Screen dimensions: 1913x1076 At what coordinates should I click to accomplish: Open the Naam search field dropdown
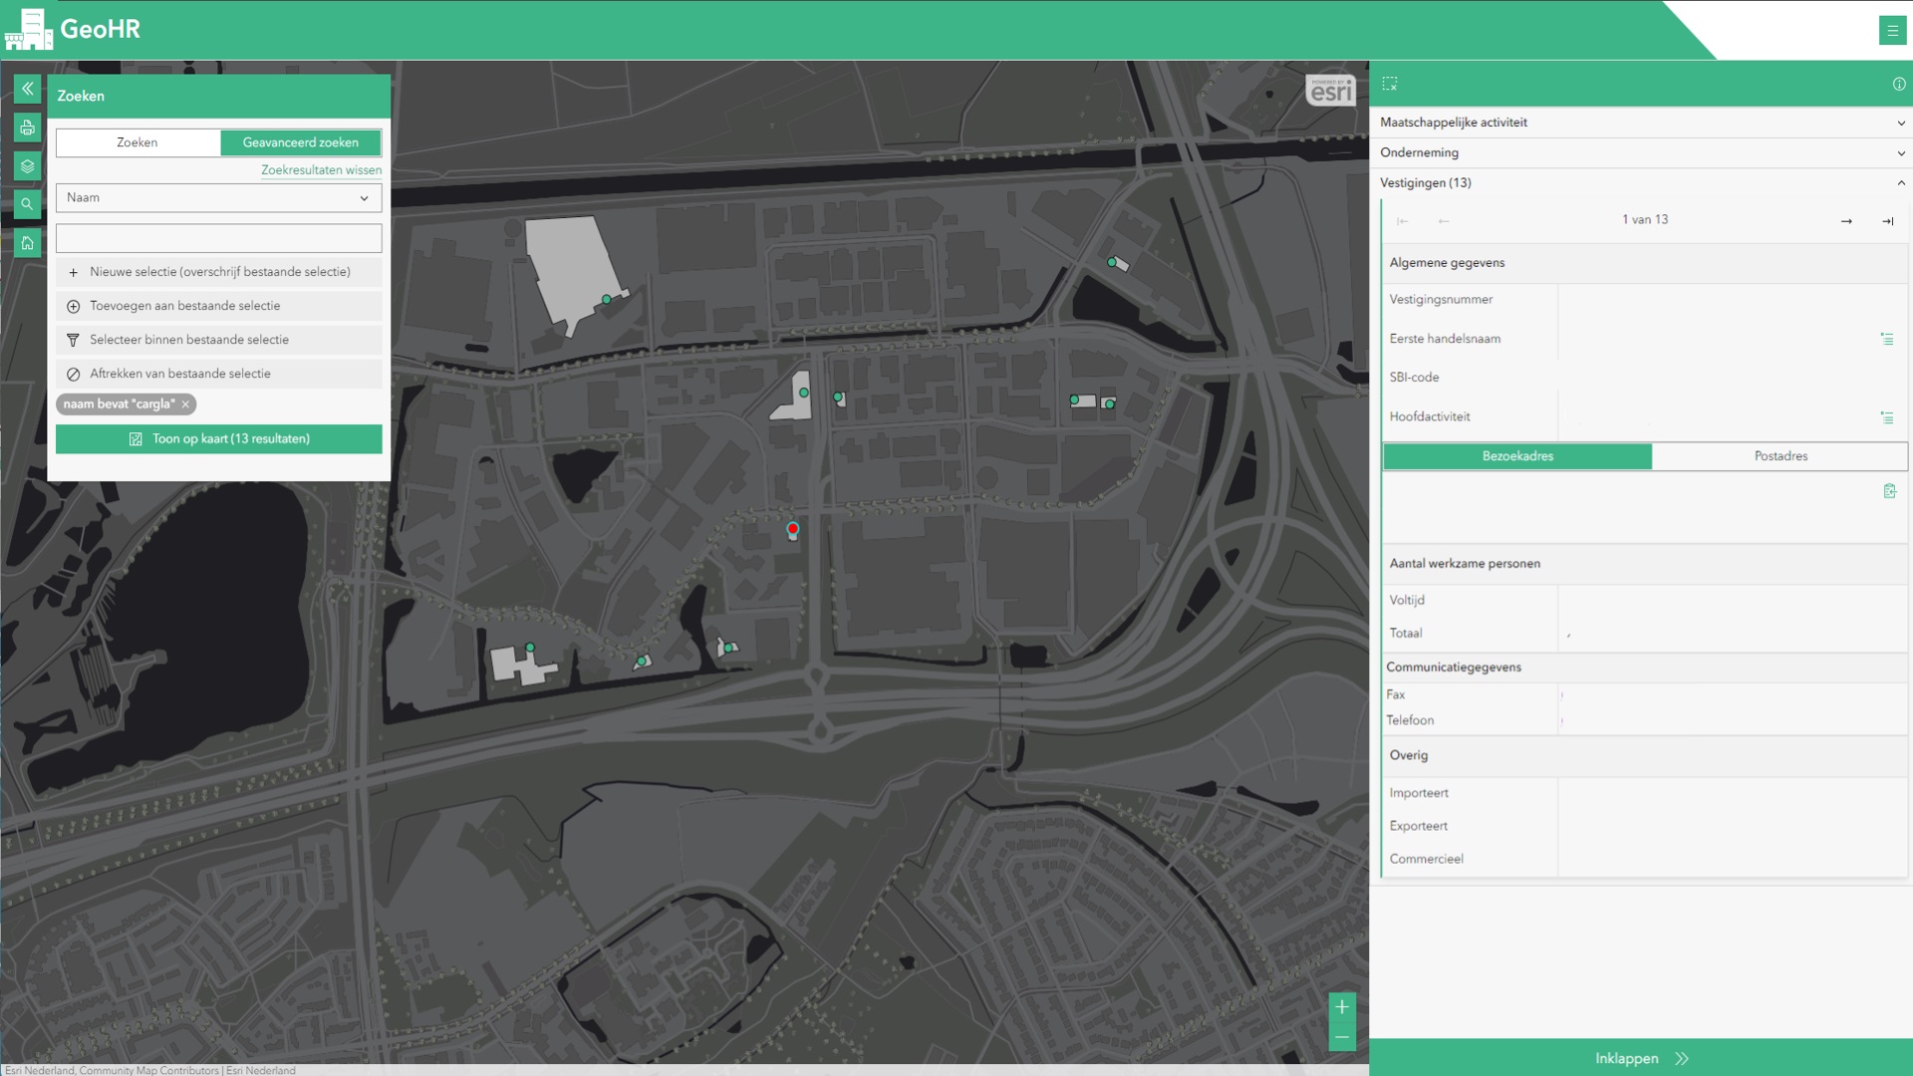(218, 197)
